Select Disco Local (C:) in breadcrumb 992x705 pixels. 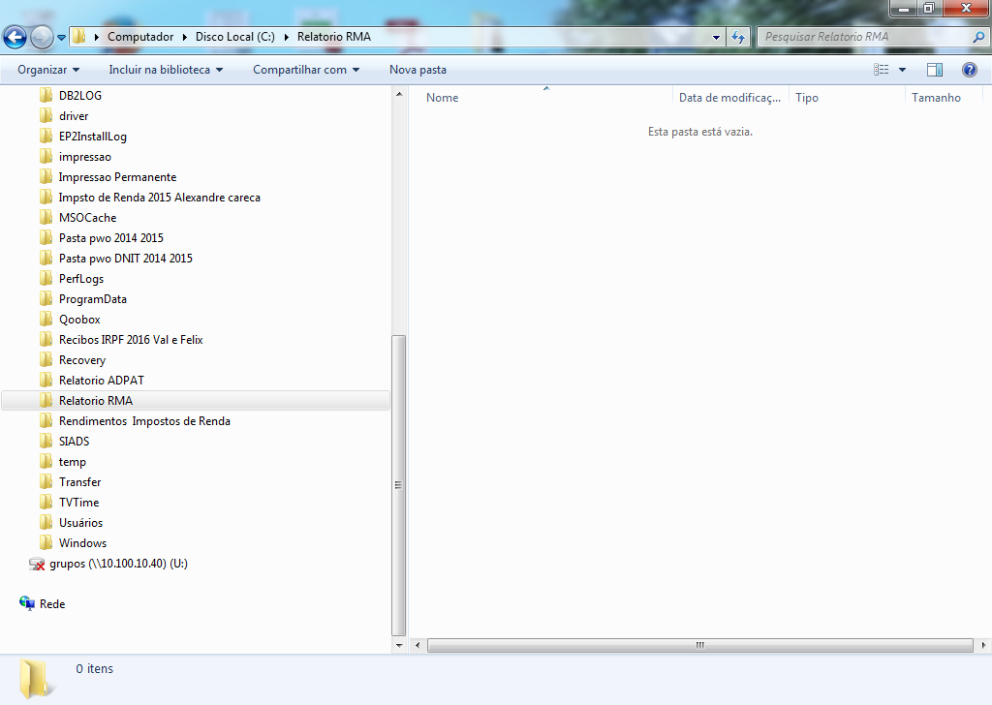(235, 37)
